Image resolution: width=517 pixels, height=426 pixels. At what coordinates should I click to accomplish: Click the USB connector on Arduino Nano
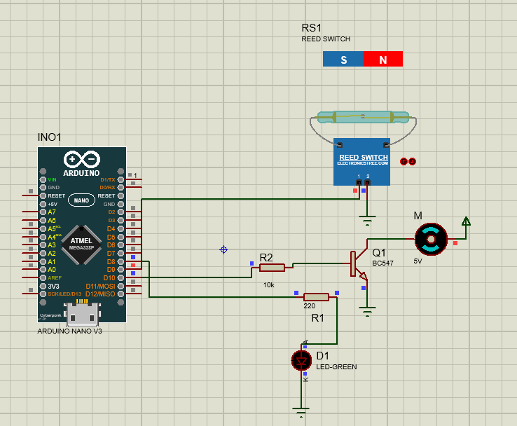(82, 314)
